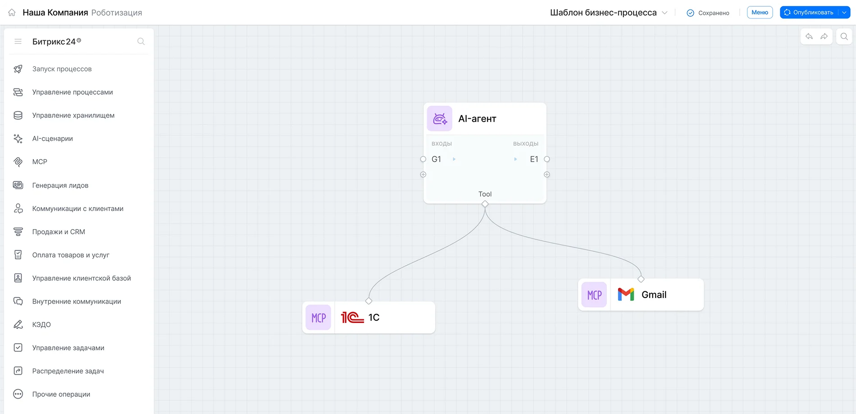Screen dimensions: 856x414
Task: Select the AI-агент node icon
Action: pos(440,119)
